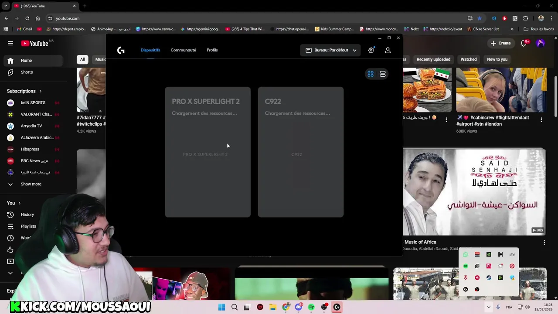Select Recently uploaded filter chip

point(433,59)
